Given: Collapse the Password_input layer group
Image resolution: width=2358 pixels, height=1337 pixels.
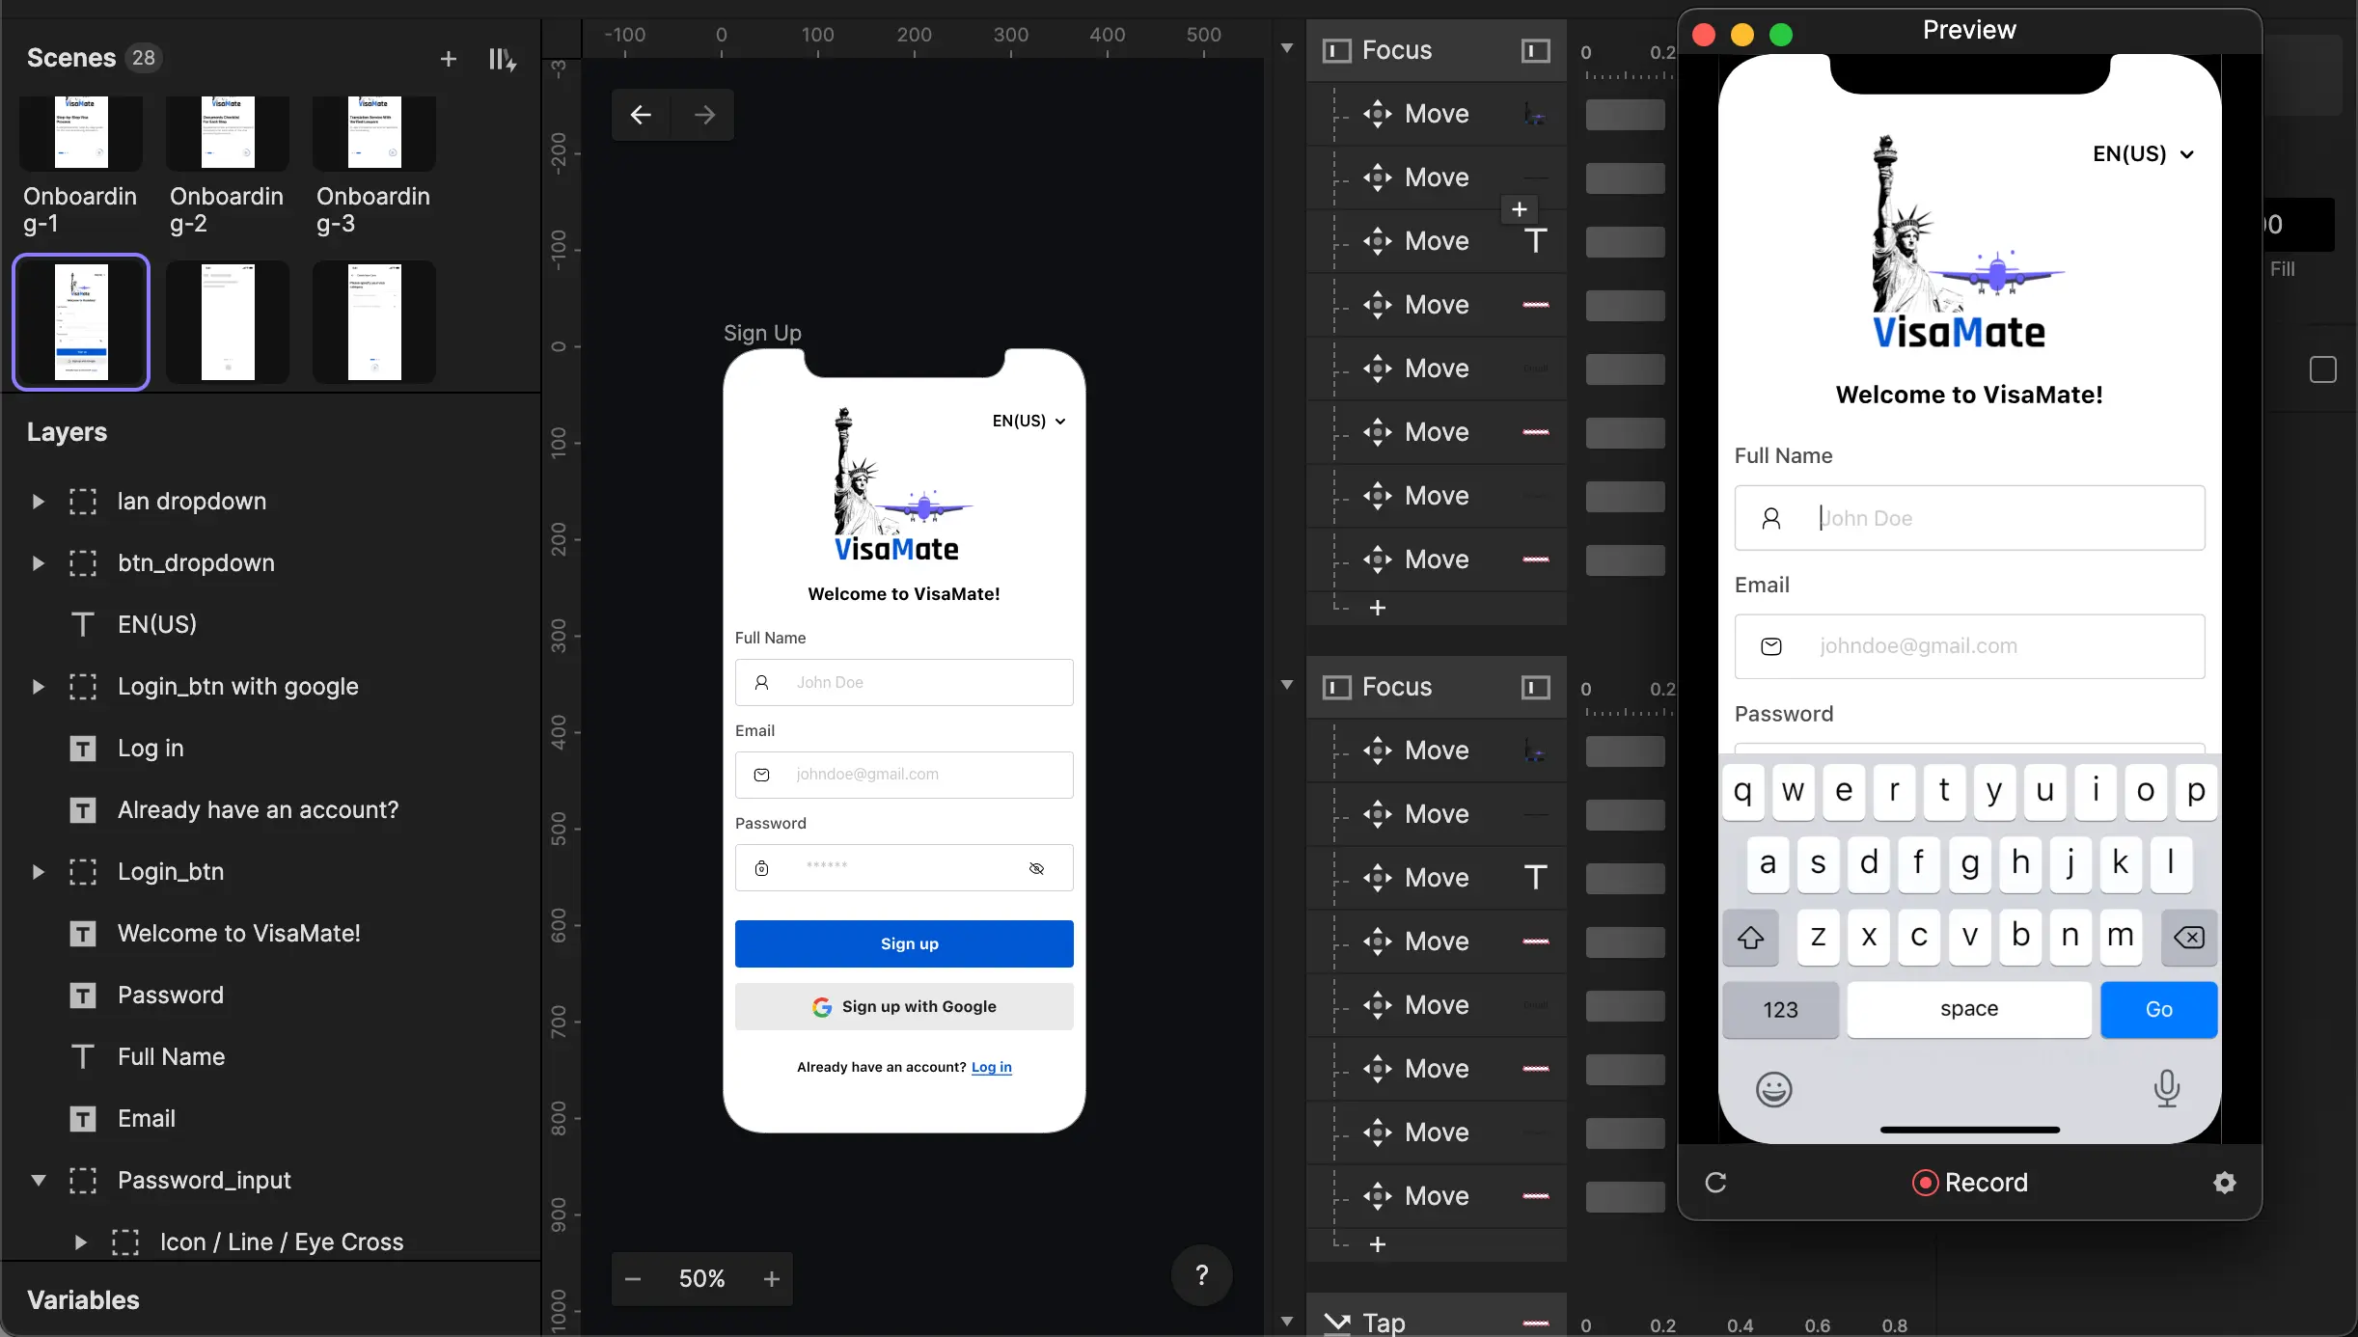Looking at the screenshot, I should [x=38, y=1181].
